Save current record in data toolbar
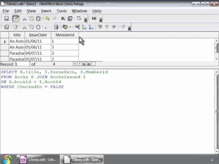Screen dimensions: 219x164 tap(7, 27)
